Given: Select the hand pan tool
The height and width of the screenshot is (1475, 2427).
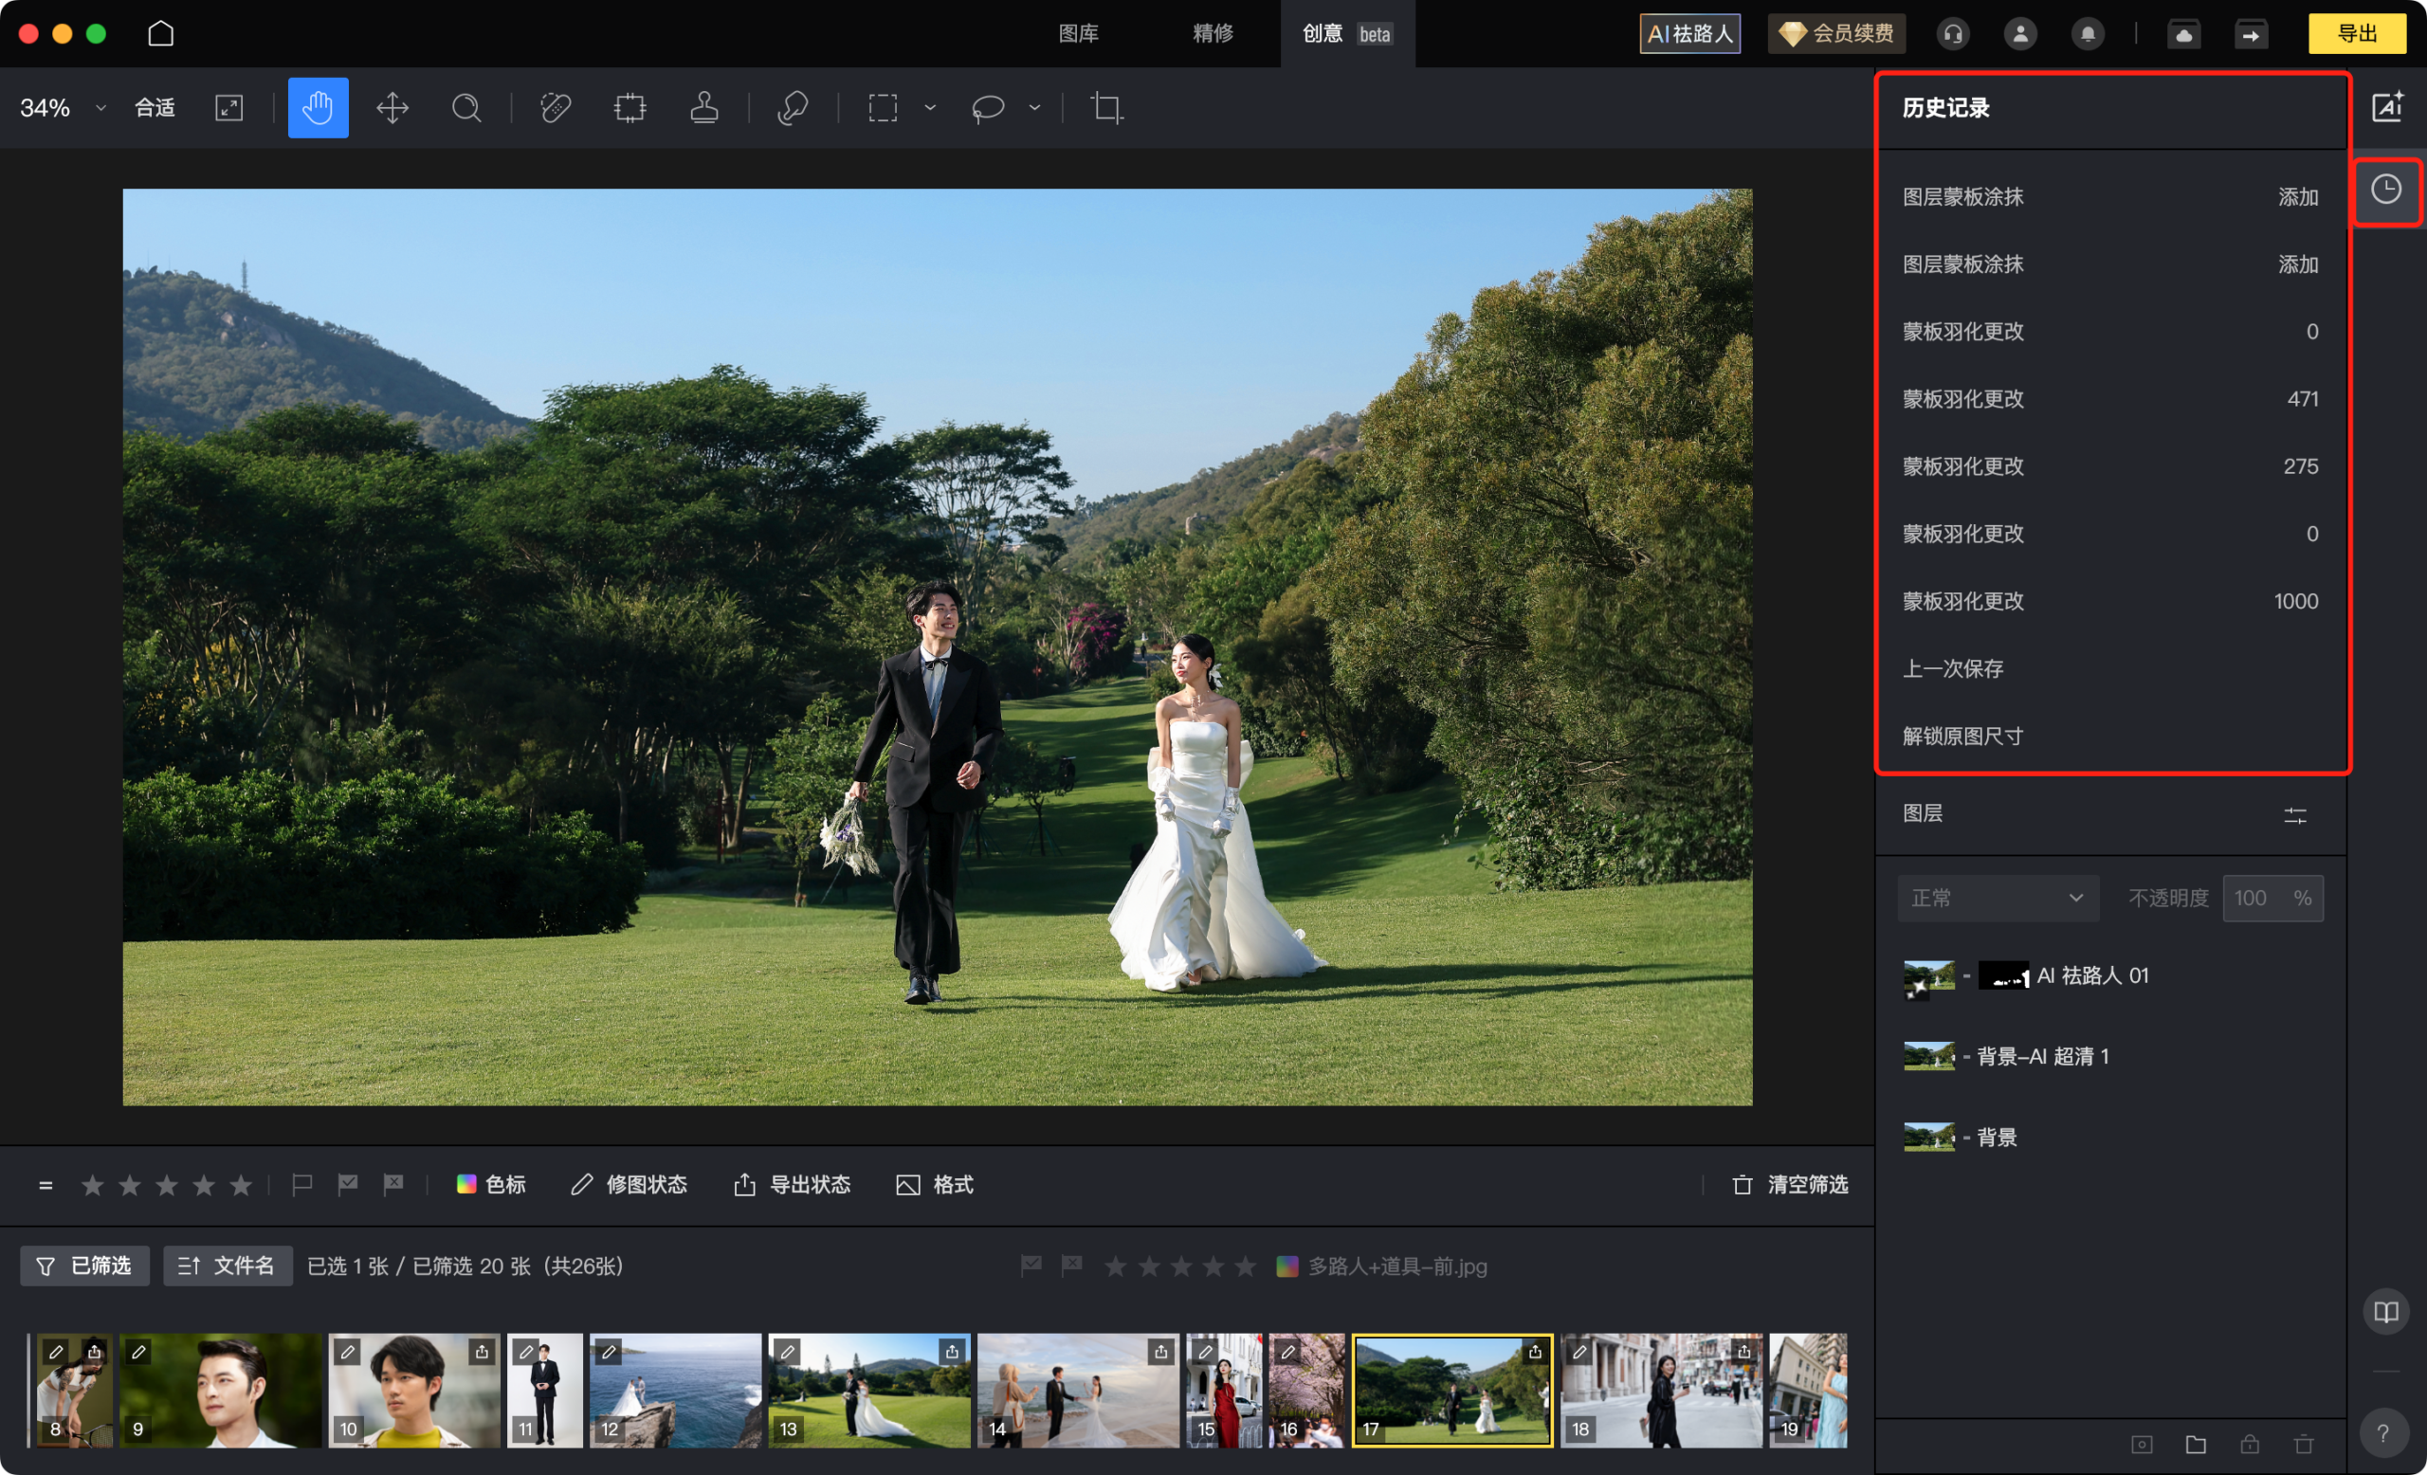Looking at the screenshot, I should (318, 107).
